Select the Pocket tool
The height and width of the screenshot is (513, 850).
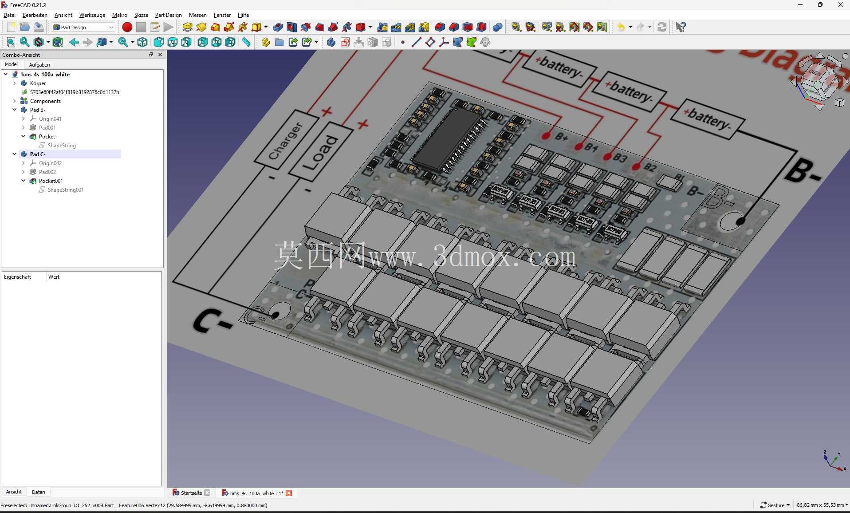[278, 27]
